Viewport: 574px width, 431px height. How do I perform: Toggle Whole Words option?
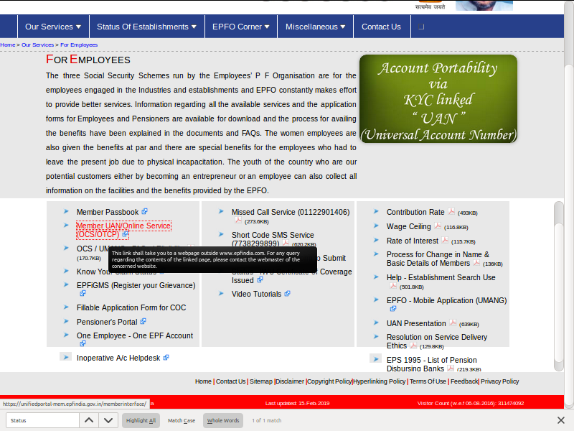pyautogui.click(x=223, y=420)
